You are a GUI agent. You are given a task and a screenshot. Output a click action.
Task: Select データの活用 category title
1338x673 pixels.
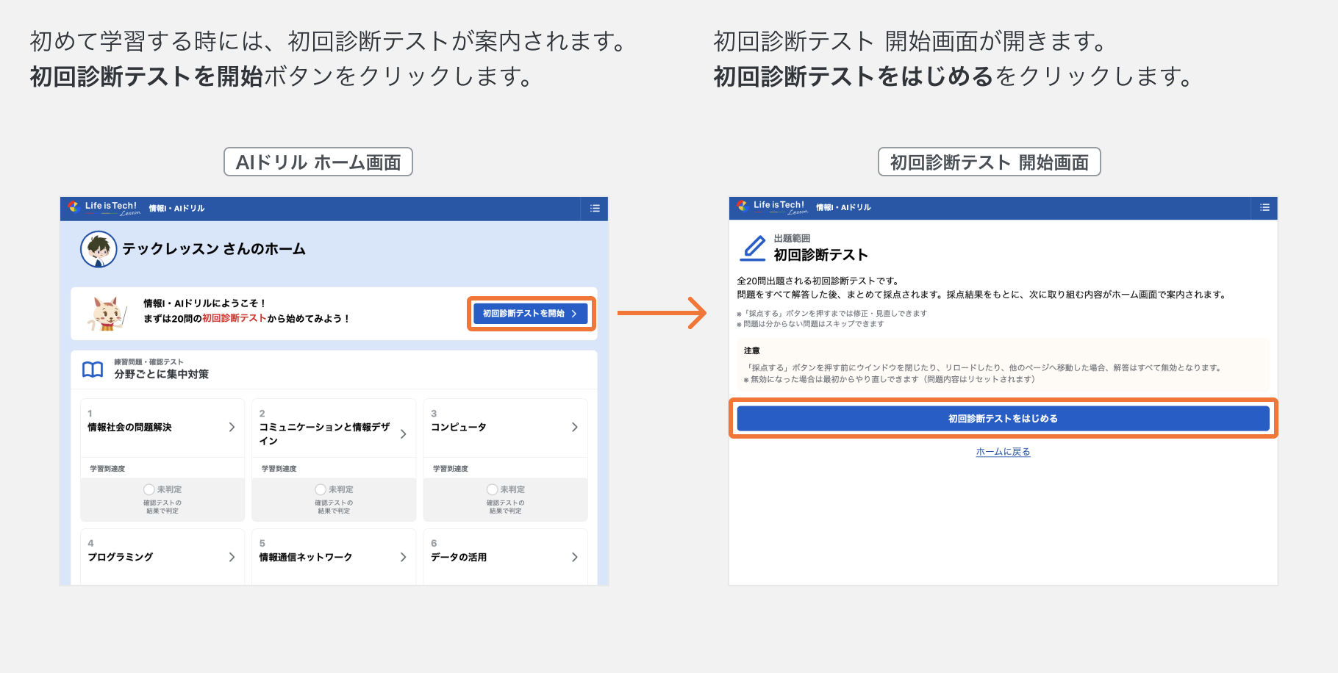(x=459, y=558)
